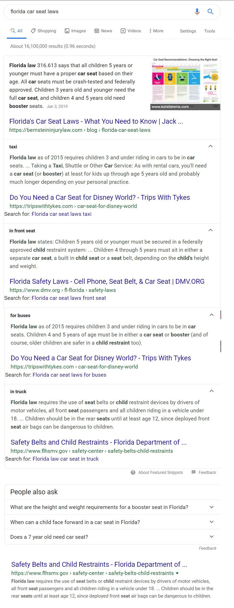Click Florida Safety Laws DMV.ORG link

coord(107,281)
